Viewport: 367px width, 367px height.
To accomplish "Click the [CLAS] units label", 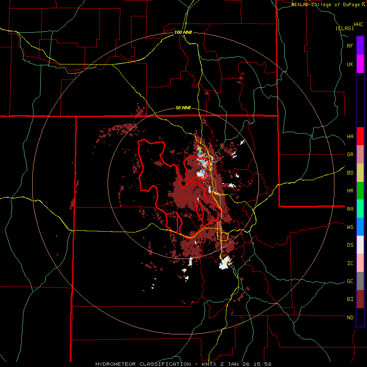I will click(x=345, y=29).
